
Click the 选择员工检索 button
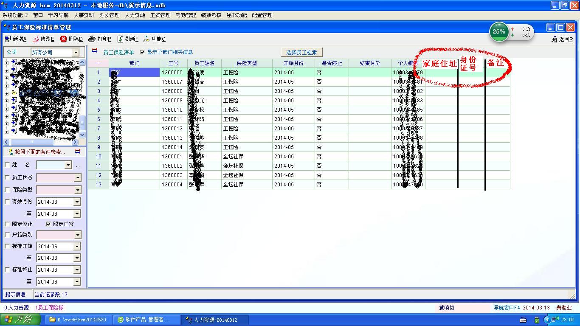[x=301, y=52]
